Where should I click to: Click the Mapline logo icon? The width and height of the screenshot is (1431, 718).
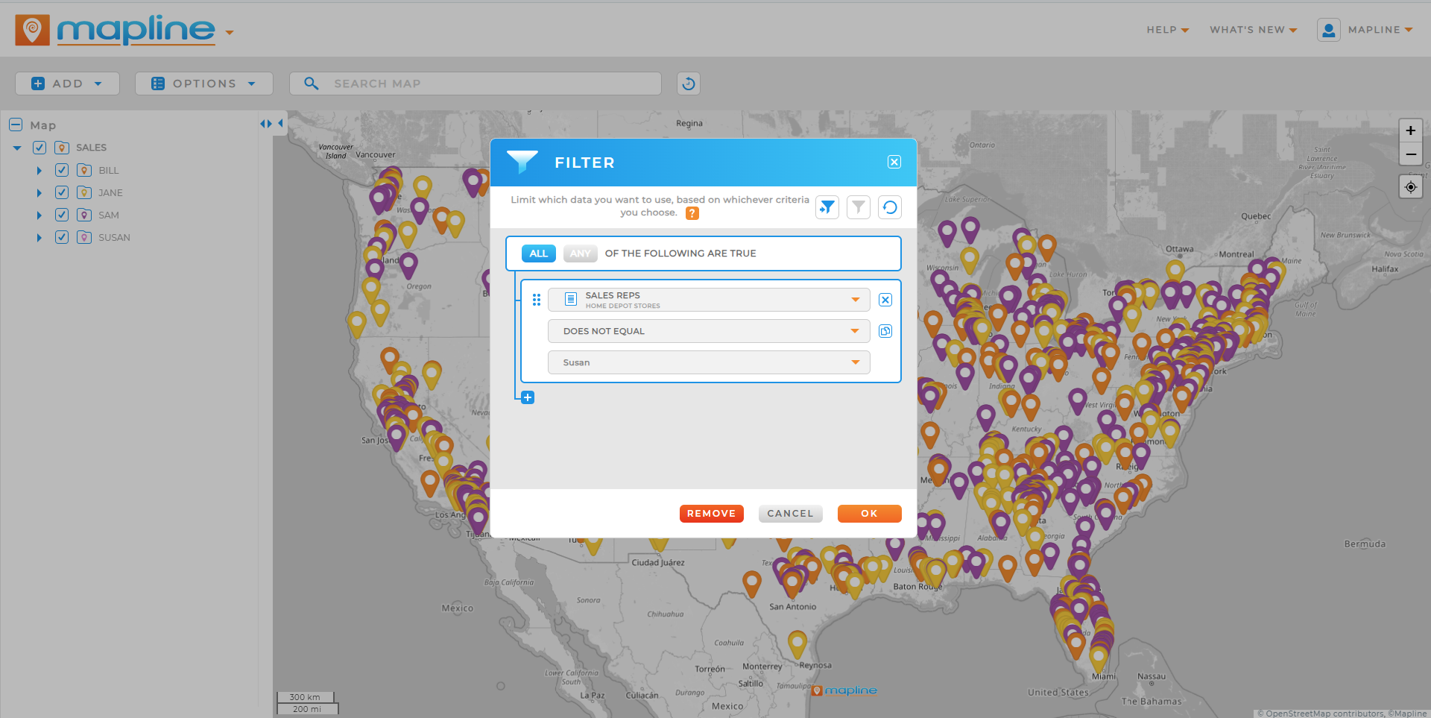pos(32,30)
